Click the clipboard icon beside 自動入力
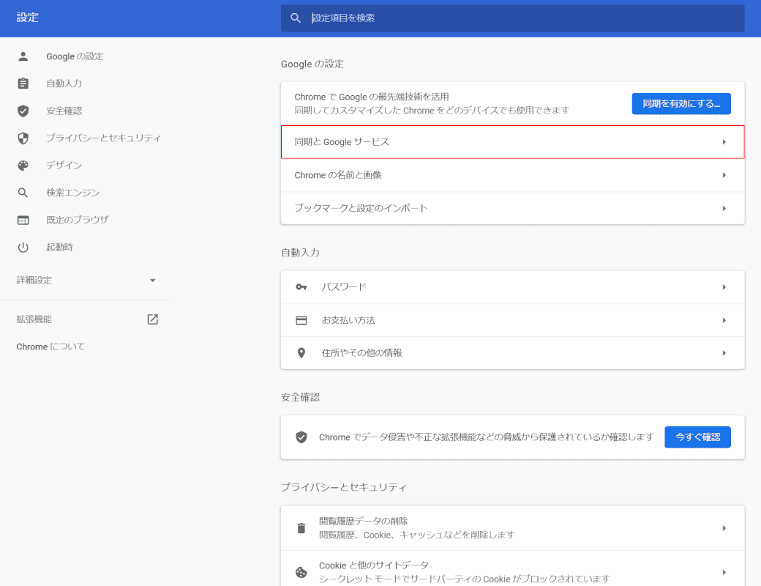The width and height of the screenshot is (761, 586). coord(23,84)
